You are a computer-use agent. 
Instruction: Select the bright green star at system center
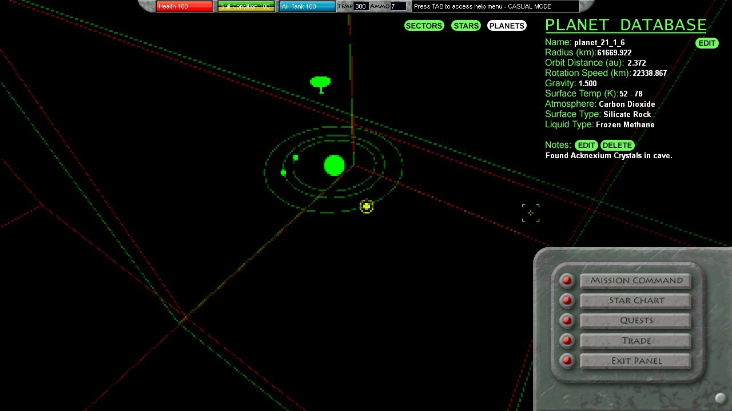334,166
